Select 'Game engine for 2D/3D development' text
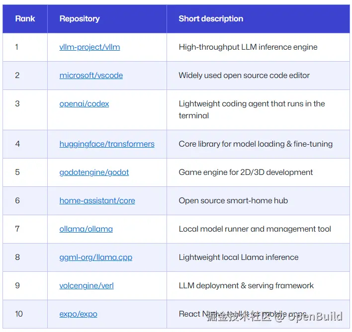 click(246, 172)
